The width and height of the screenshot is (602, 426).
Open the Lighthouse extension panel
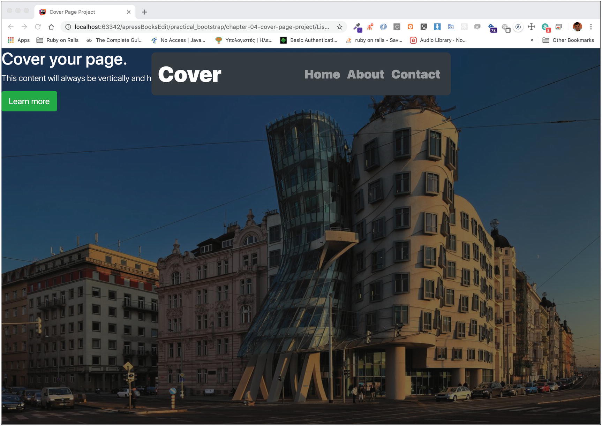[423, 26]
